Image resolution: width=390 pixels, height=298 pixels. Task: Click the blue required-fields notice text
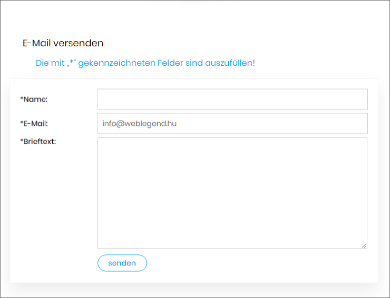(145, 63)
